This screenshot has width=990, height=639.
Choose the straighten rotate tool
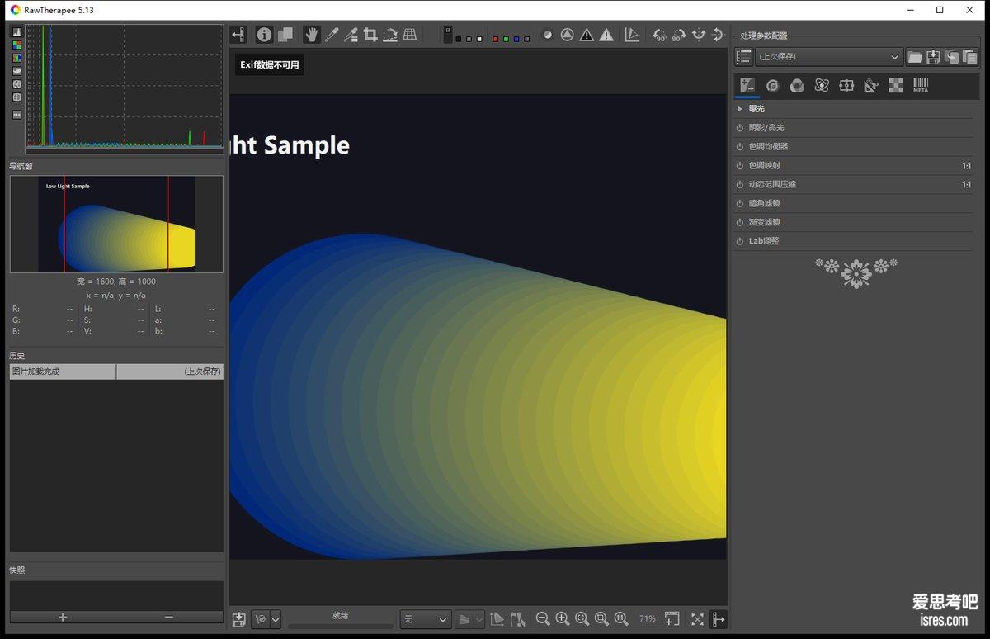click(x=390, y=35)
